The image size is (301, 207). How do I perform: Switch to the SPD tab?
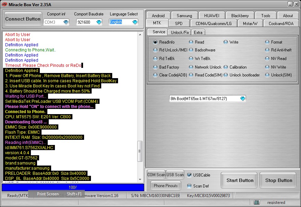pos(179,23)
